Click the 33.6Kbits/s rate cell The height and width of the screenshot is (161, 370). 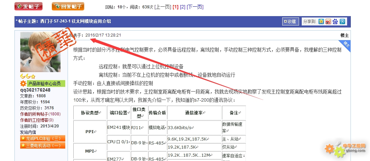tap(194, 127)
